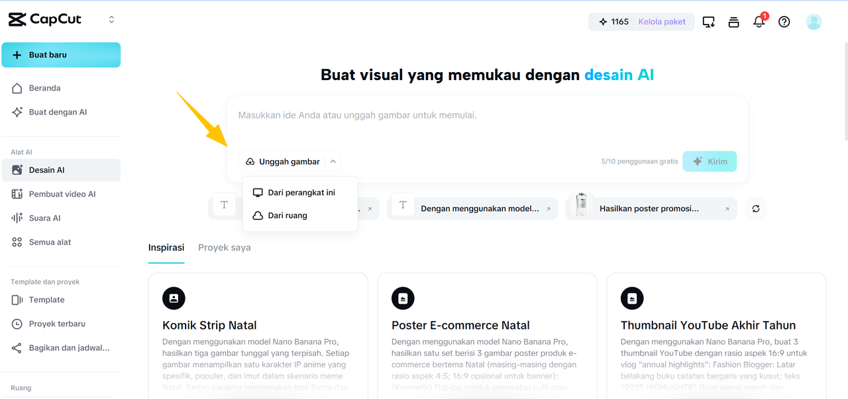Switch to the Proyek saya tab

(x=224, y=247)
